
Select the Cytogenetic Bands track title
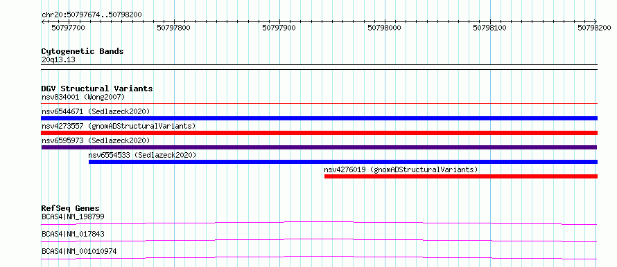tap(82, 51)
